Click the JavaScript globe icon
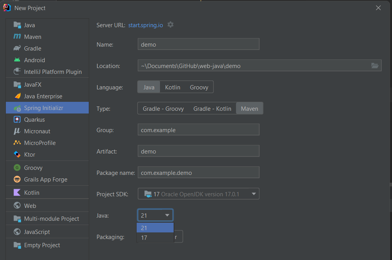392x260 pixels. [x=17, y=232]
